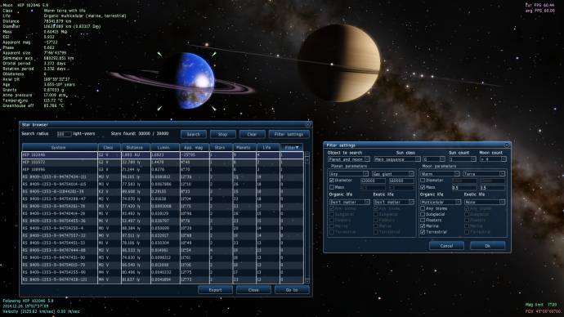Close the Filter settings dialog
The height and width of the screenshot is (317, 564).
pos(507,145)
